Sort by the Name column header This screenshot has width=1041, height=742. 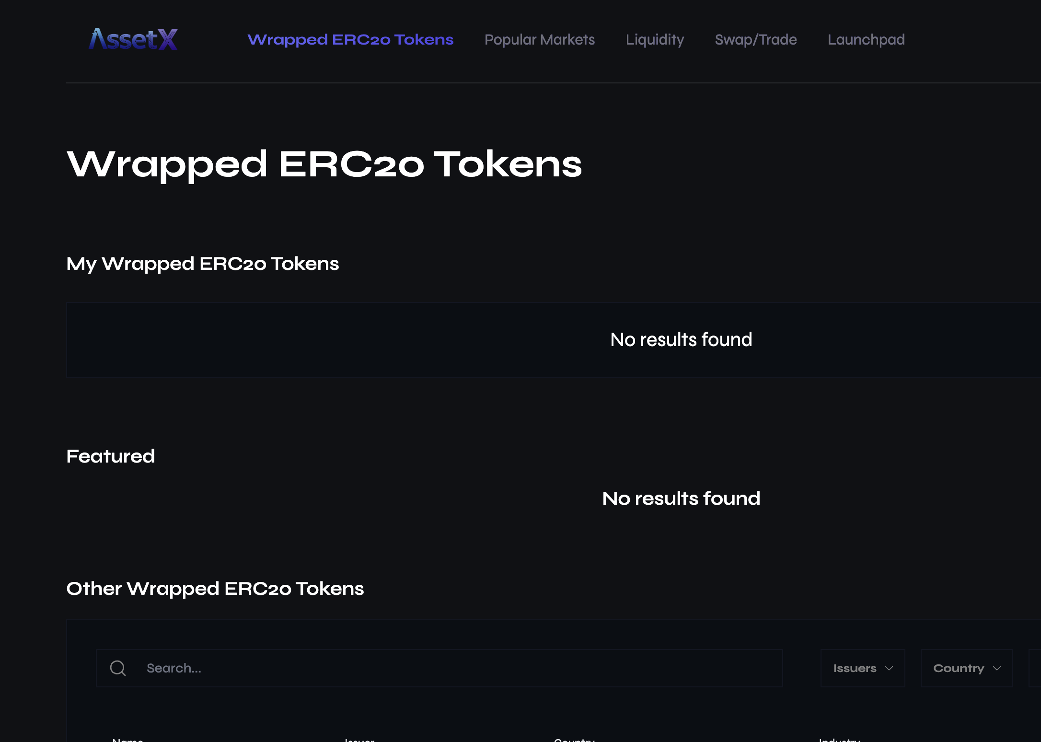tap(127, 740)
